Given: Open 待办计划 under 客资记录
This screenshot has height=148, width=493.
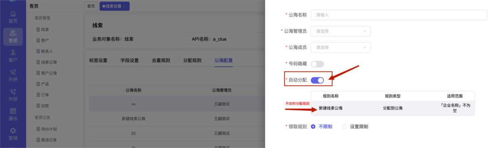Looking at the screenshot, I should coord(46,129).
